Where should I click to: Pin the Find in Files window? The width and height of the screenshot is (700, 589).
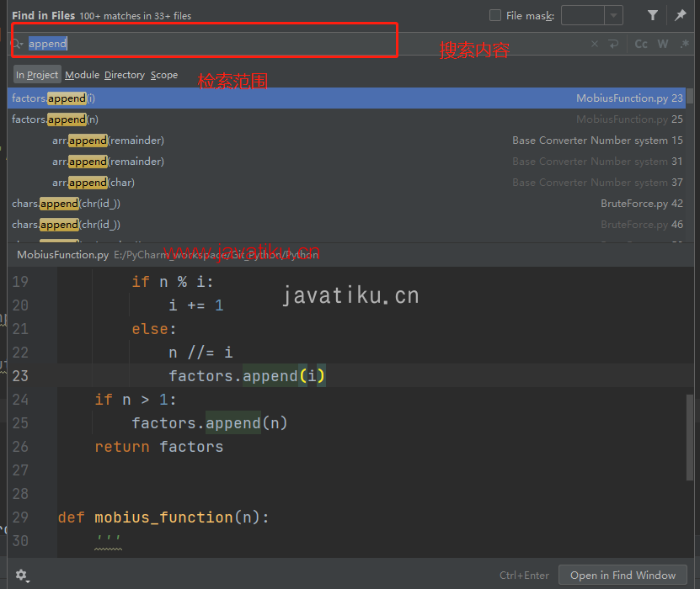tap(681, 16)
